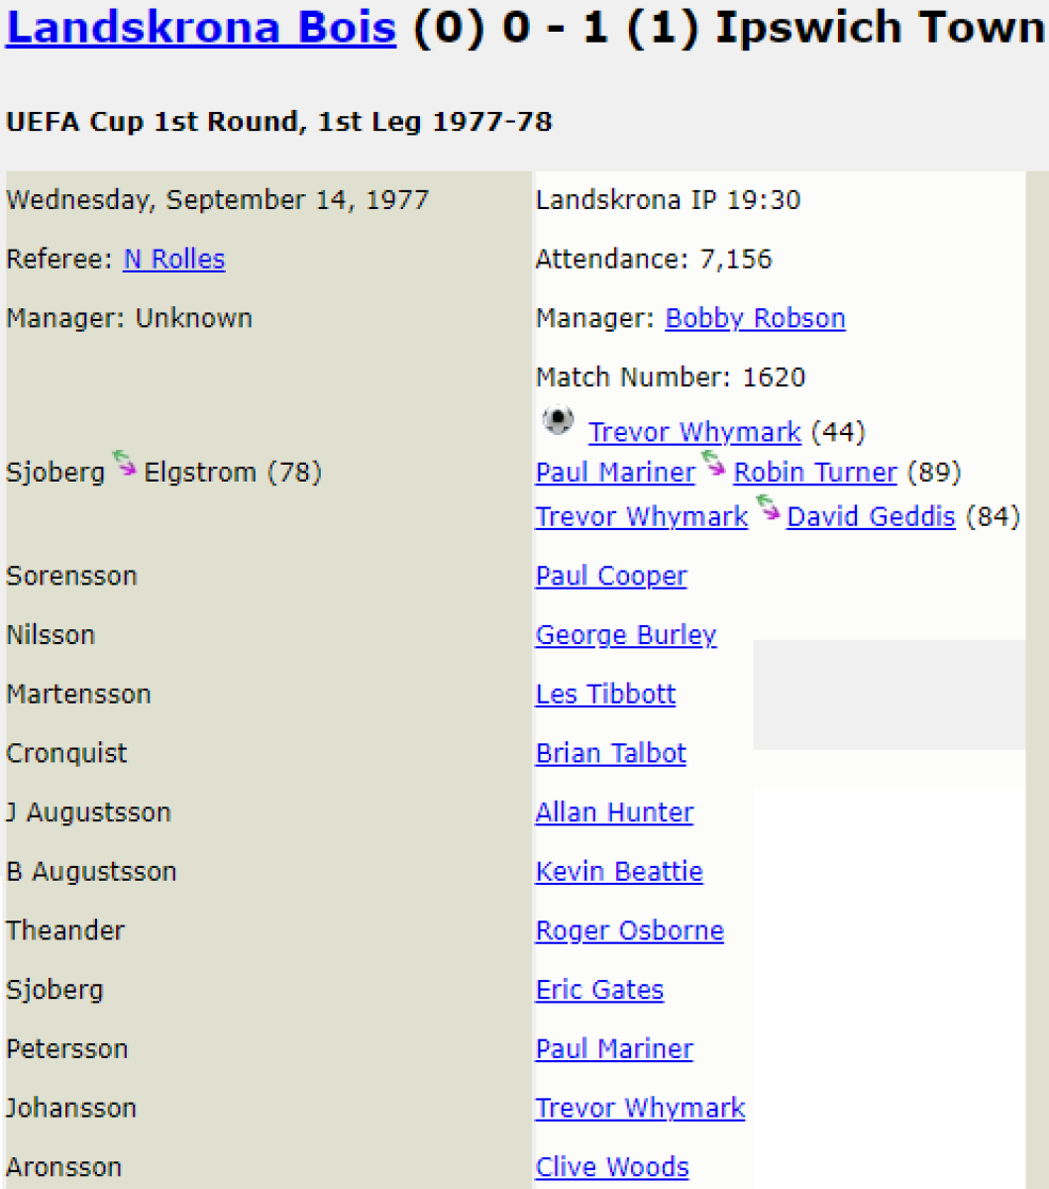Image resolution: width=1049 pixels, height=1189 pixels.
Task: View Kevin Beattie's profile
Action: coord(619,872)
